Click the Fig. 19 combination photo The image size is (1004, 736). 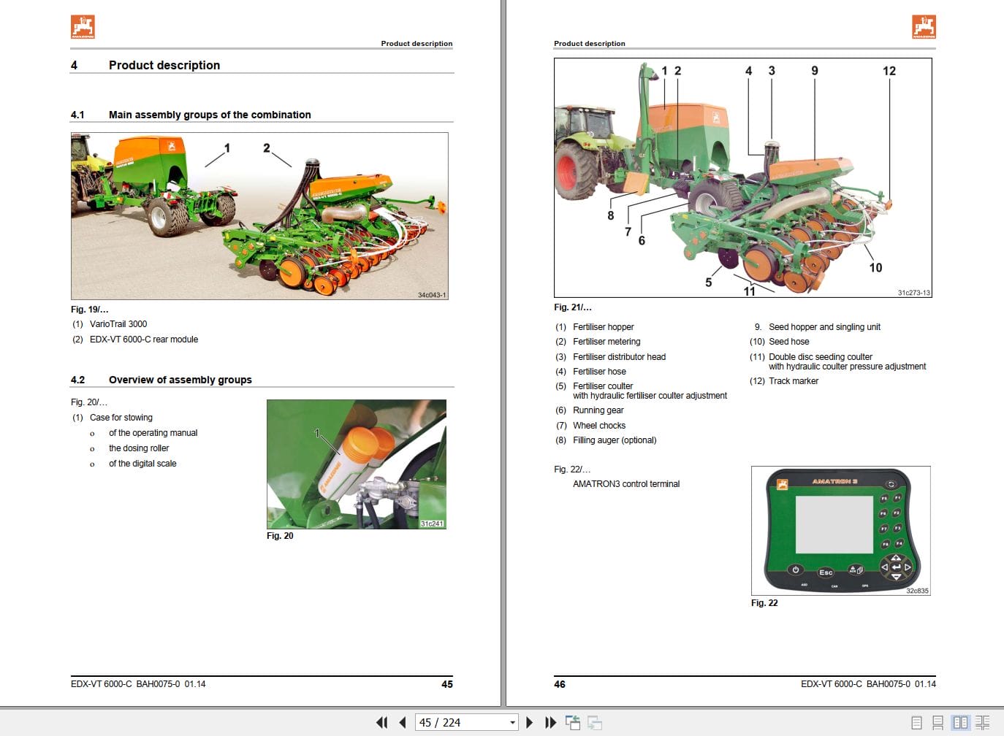click(x=259, y=216)
